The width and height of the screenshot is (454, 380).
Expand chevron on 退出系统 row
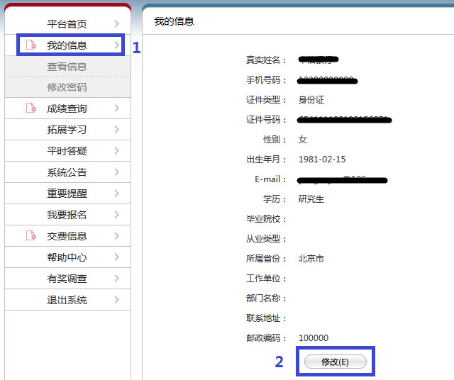[116, 300]
